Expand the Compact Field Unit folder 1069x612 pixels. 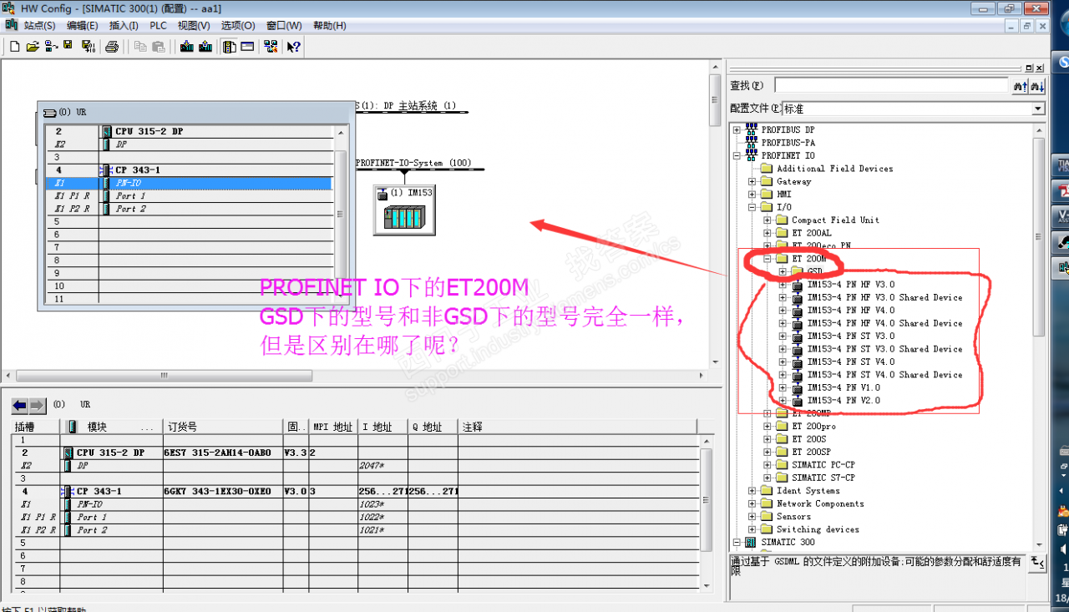(x=768, y=220)
